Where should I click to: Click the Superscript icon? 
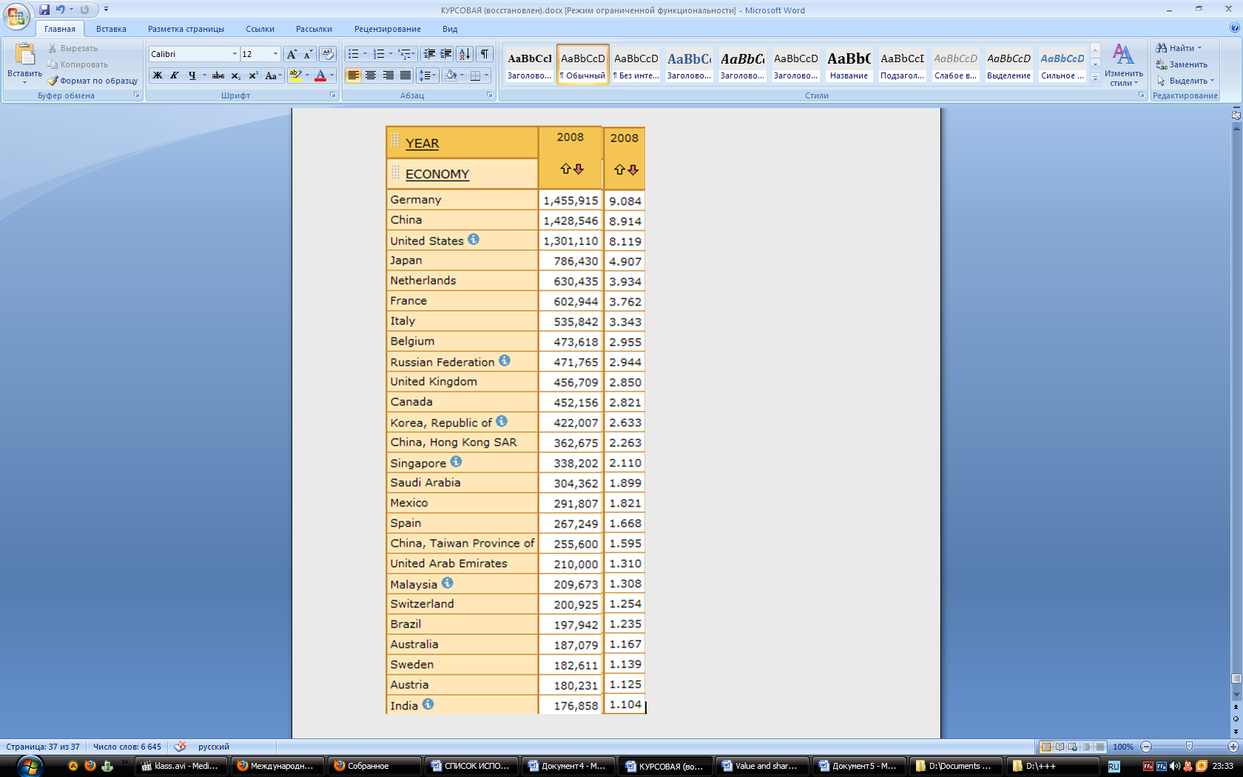point(253,75)
